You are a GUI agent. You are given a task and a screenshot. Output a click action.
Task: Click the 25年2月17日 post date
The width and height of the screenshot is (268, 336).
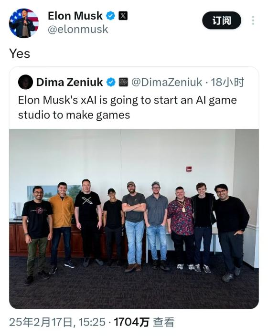coord(41,322)
